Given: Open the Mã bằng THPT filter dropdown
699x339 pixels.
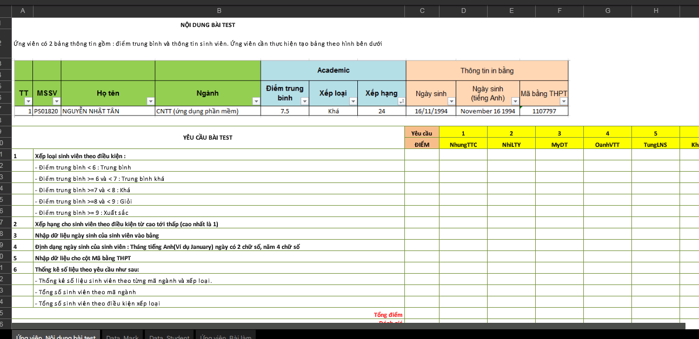Looking at the screenshot, I should point(564,101).
